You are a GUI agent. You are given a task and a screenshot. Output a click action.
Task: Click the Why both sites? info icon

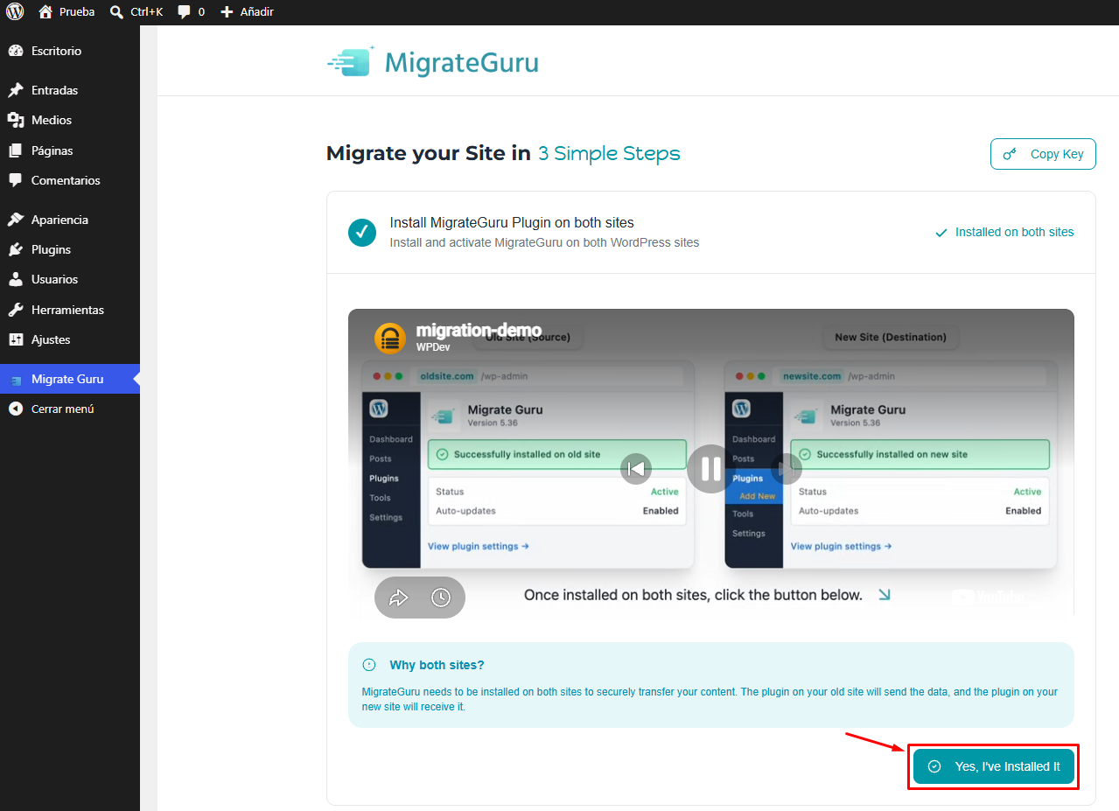click(x=369, y=665)
